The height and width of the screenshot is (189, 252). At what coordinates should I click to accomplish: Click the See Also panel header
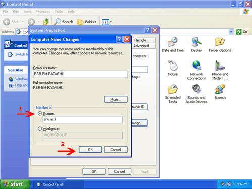click(16, 70)
